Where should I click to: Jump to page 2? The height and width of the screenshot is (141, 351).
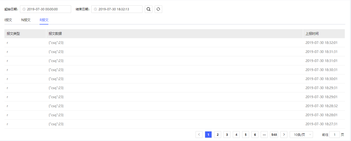click(218, 135)
